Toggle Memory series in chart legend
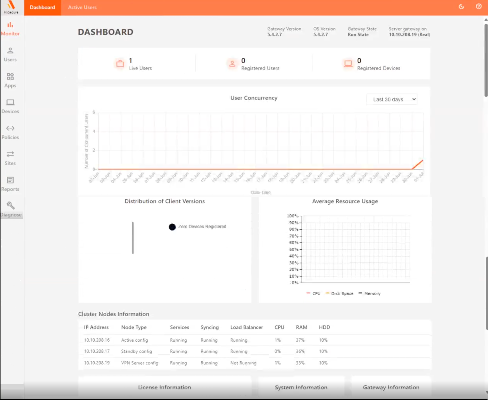This screenshot has width=488, height=400. (x=369, y=293)
